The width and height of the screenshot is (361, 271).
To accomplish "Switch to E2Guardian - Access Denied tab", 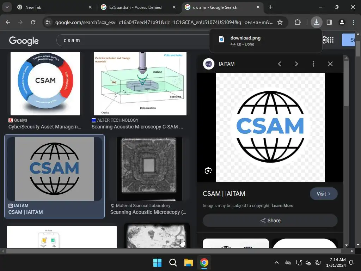I will (x=138, y=7).
